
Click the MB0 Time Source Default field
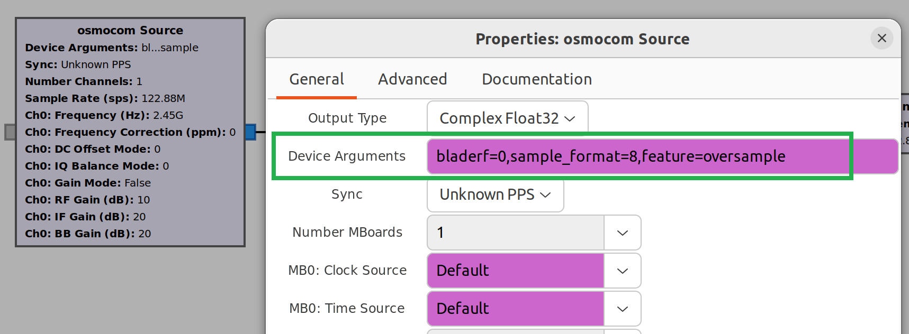pyautogui.click(x=515, y=309)
